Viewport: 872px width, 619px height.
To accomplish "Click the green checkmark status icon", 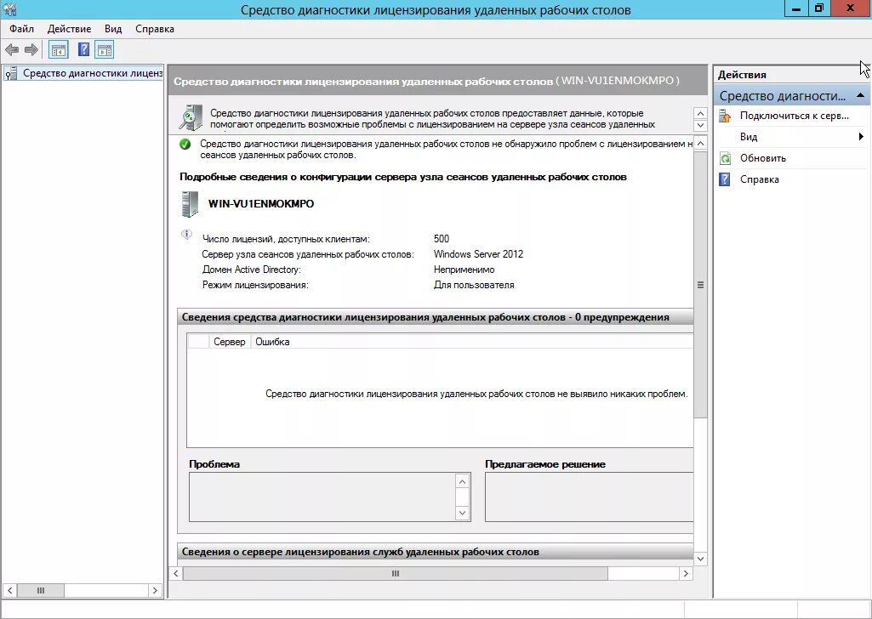I will pyautogui.click(x=185, y=145).
